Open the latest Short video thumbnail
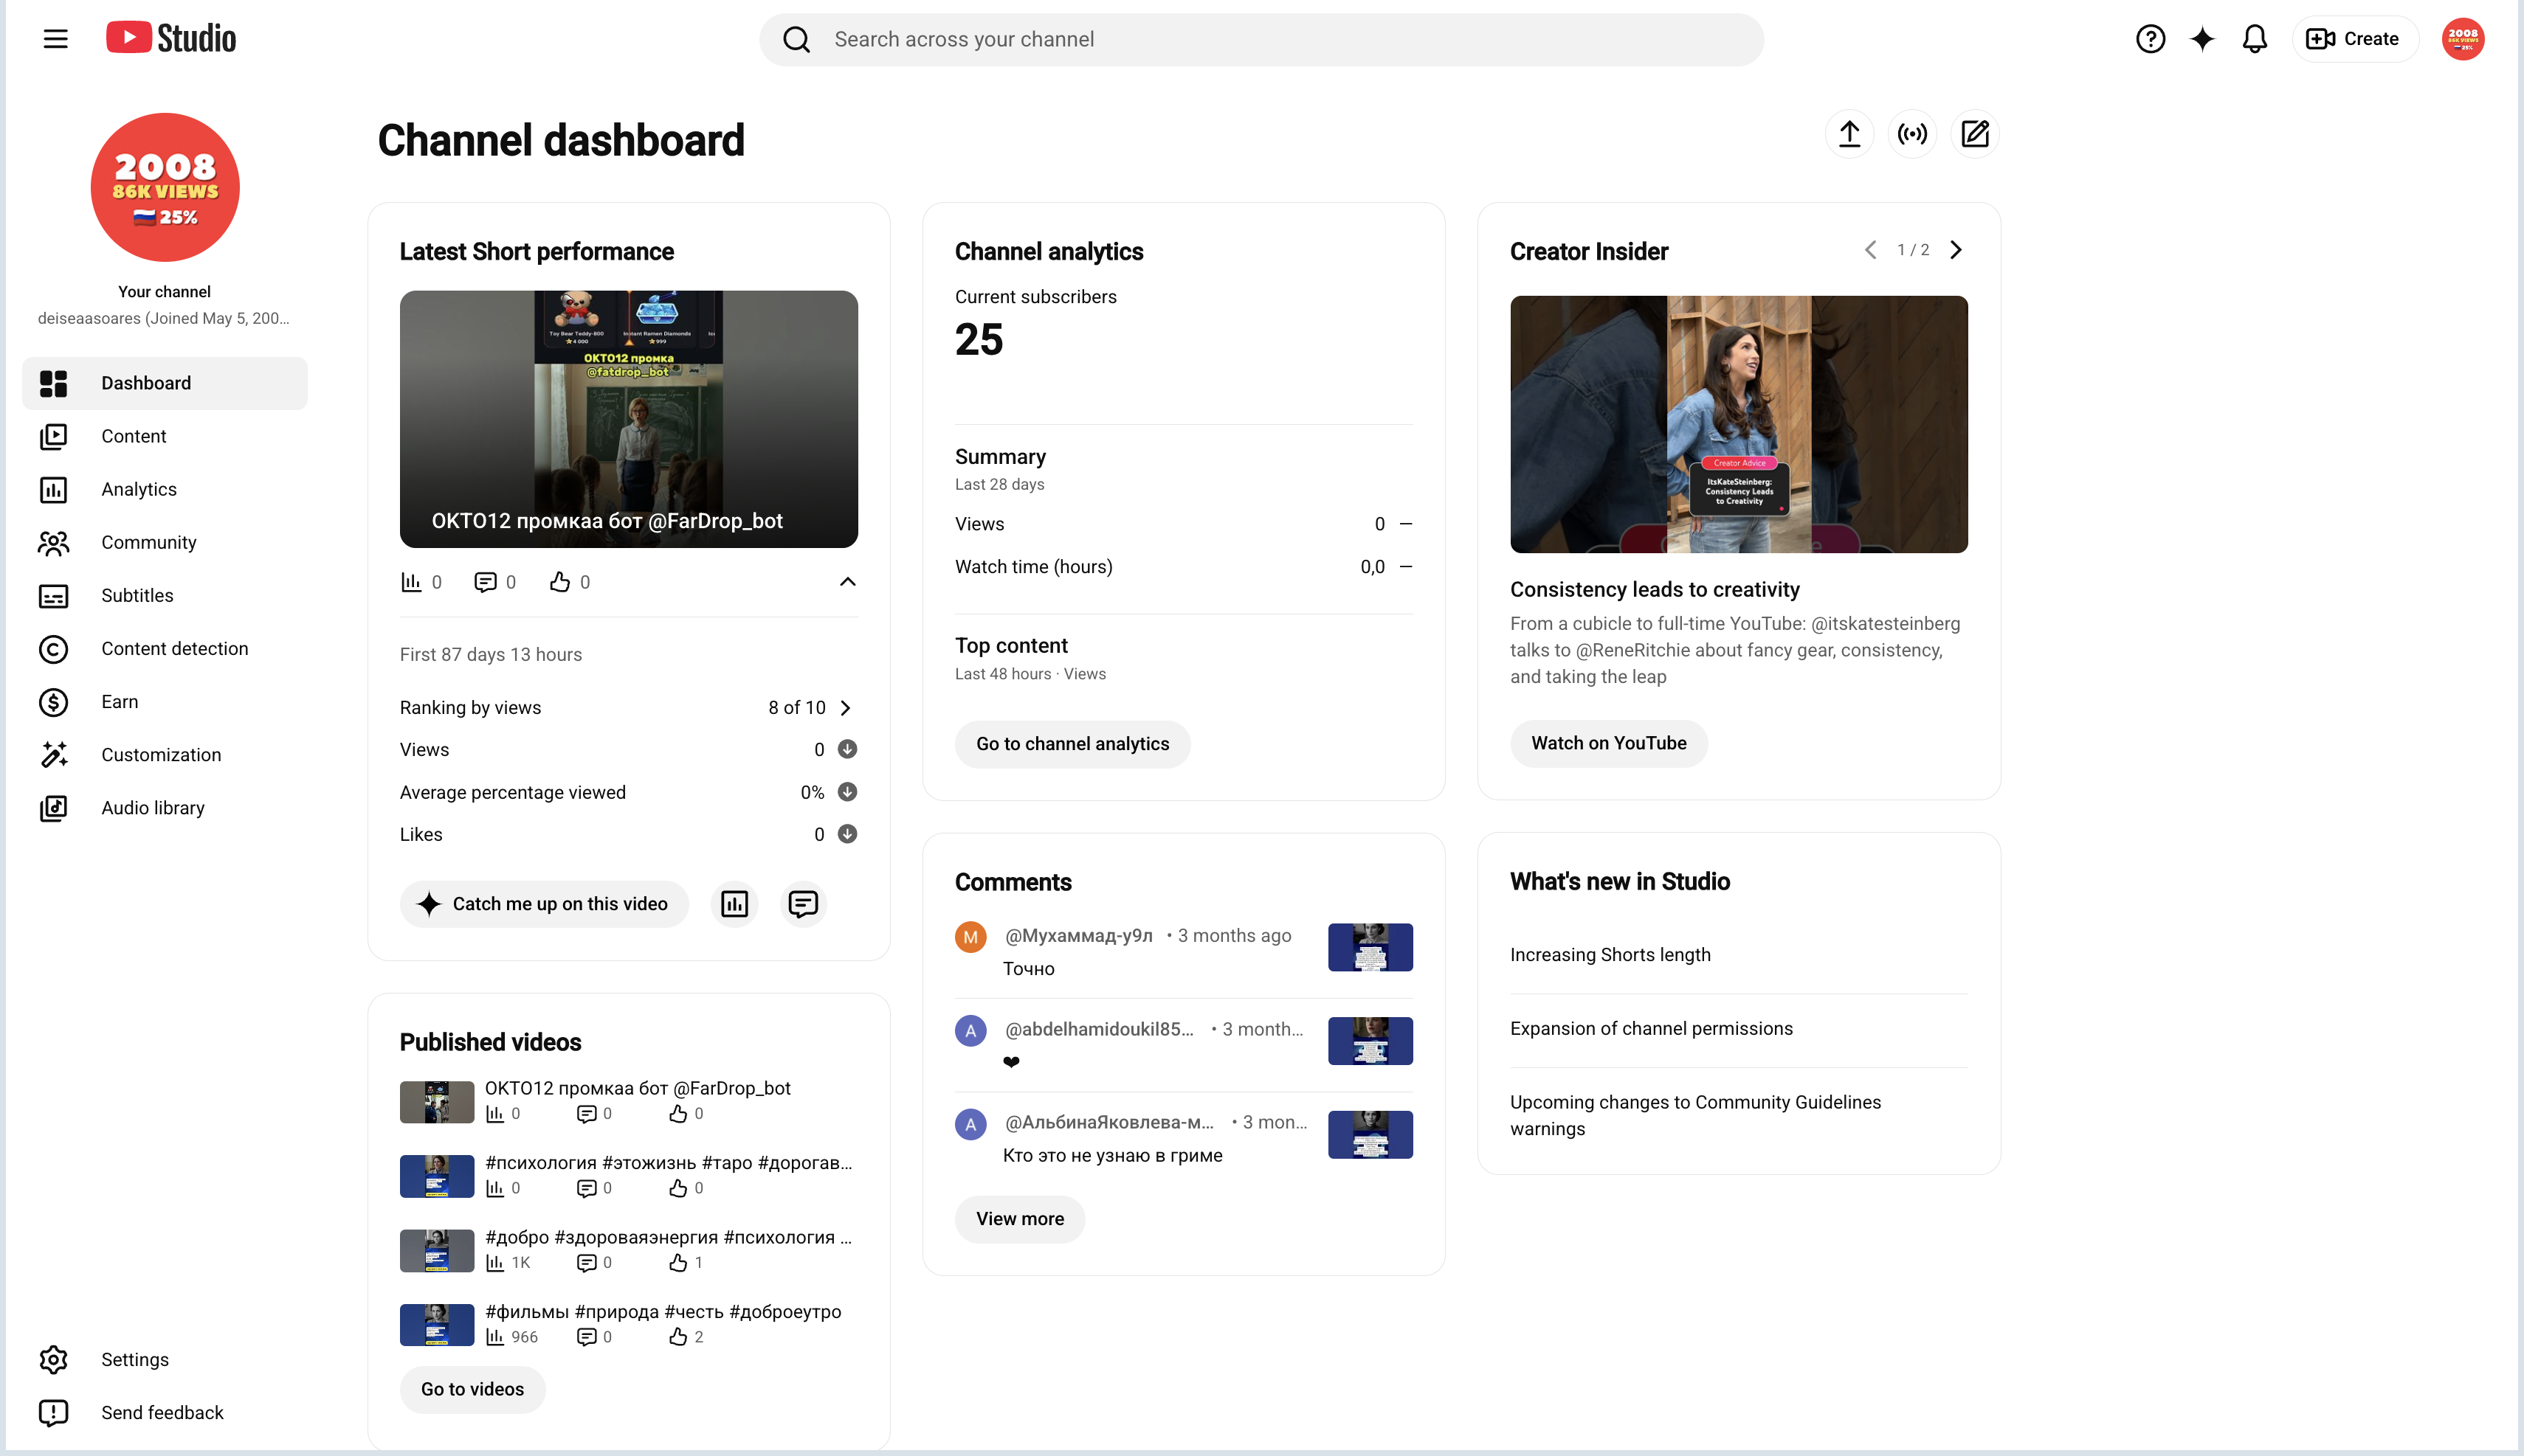 628,419
